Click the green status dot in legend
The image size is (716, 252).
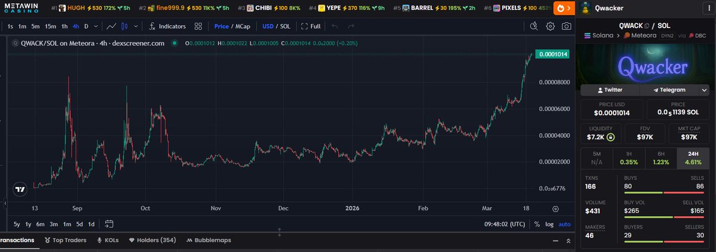click(174, 44)
